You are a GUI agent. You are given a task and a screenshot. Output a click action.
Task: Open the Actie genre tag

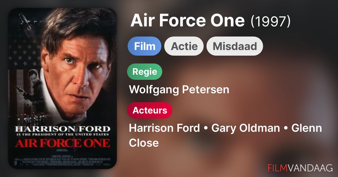[184, 46]
